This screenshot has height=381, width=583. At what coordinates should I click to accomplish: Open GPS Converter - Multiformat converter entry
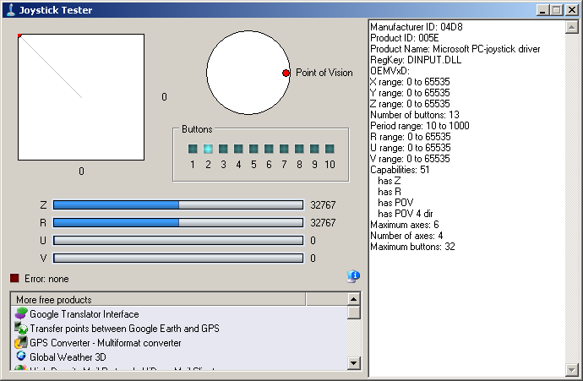click(105, 343)
